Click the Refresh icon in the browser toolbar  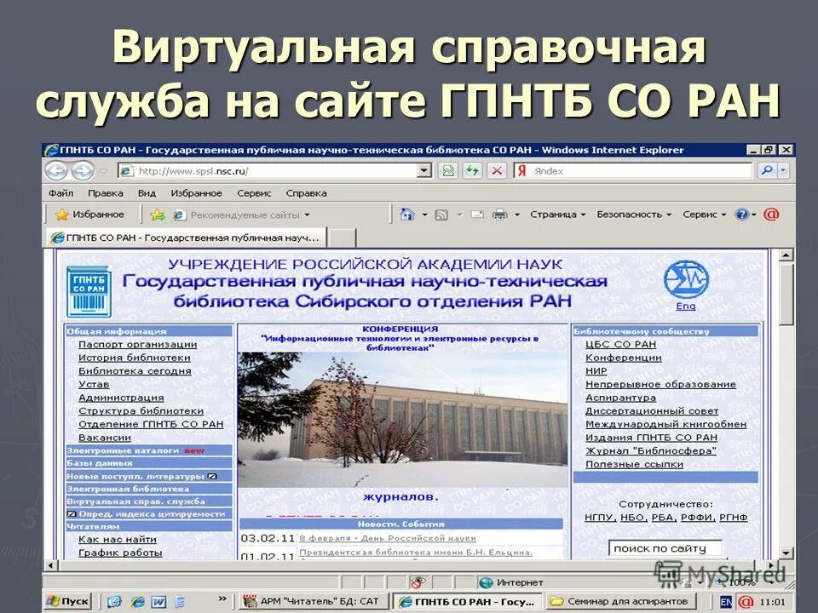pos(471,170)
